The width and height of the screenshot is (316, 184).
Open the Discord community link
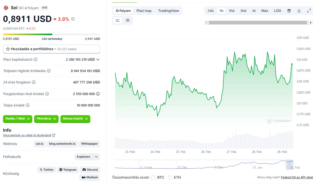pos(90,170)
